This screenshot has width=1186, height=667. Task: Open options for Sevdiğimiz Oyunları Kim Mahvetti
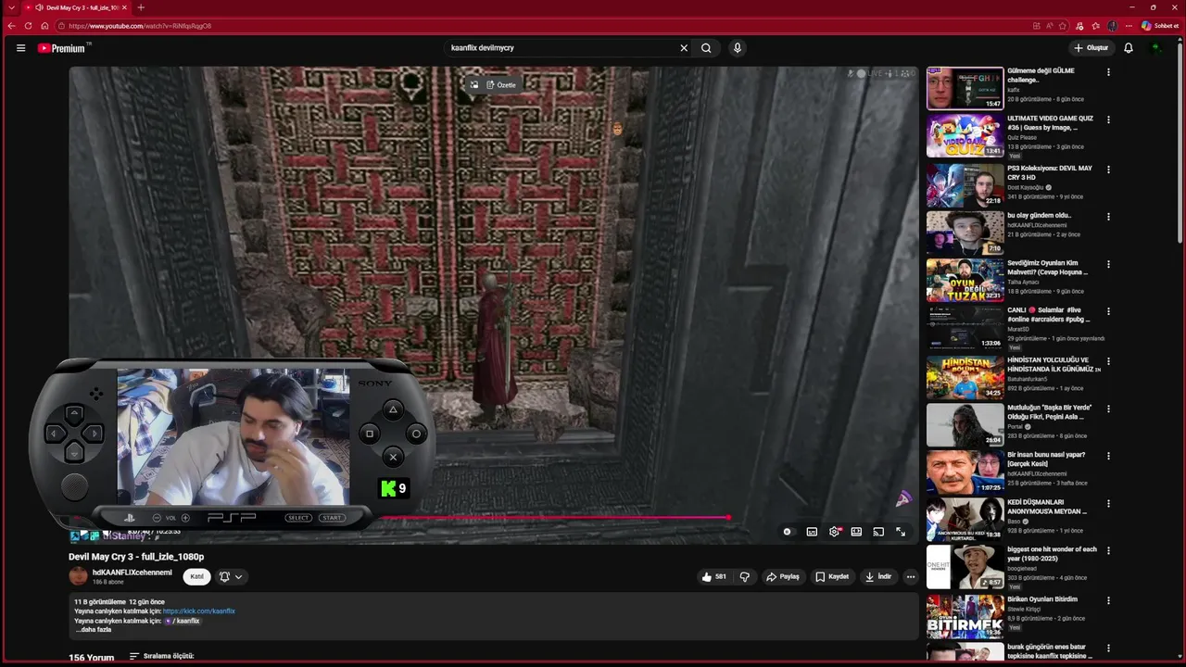point(1108,264)
